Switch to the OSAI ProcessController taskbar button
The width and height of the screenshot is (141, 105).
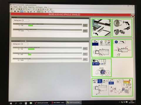(x=74, y=102)
